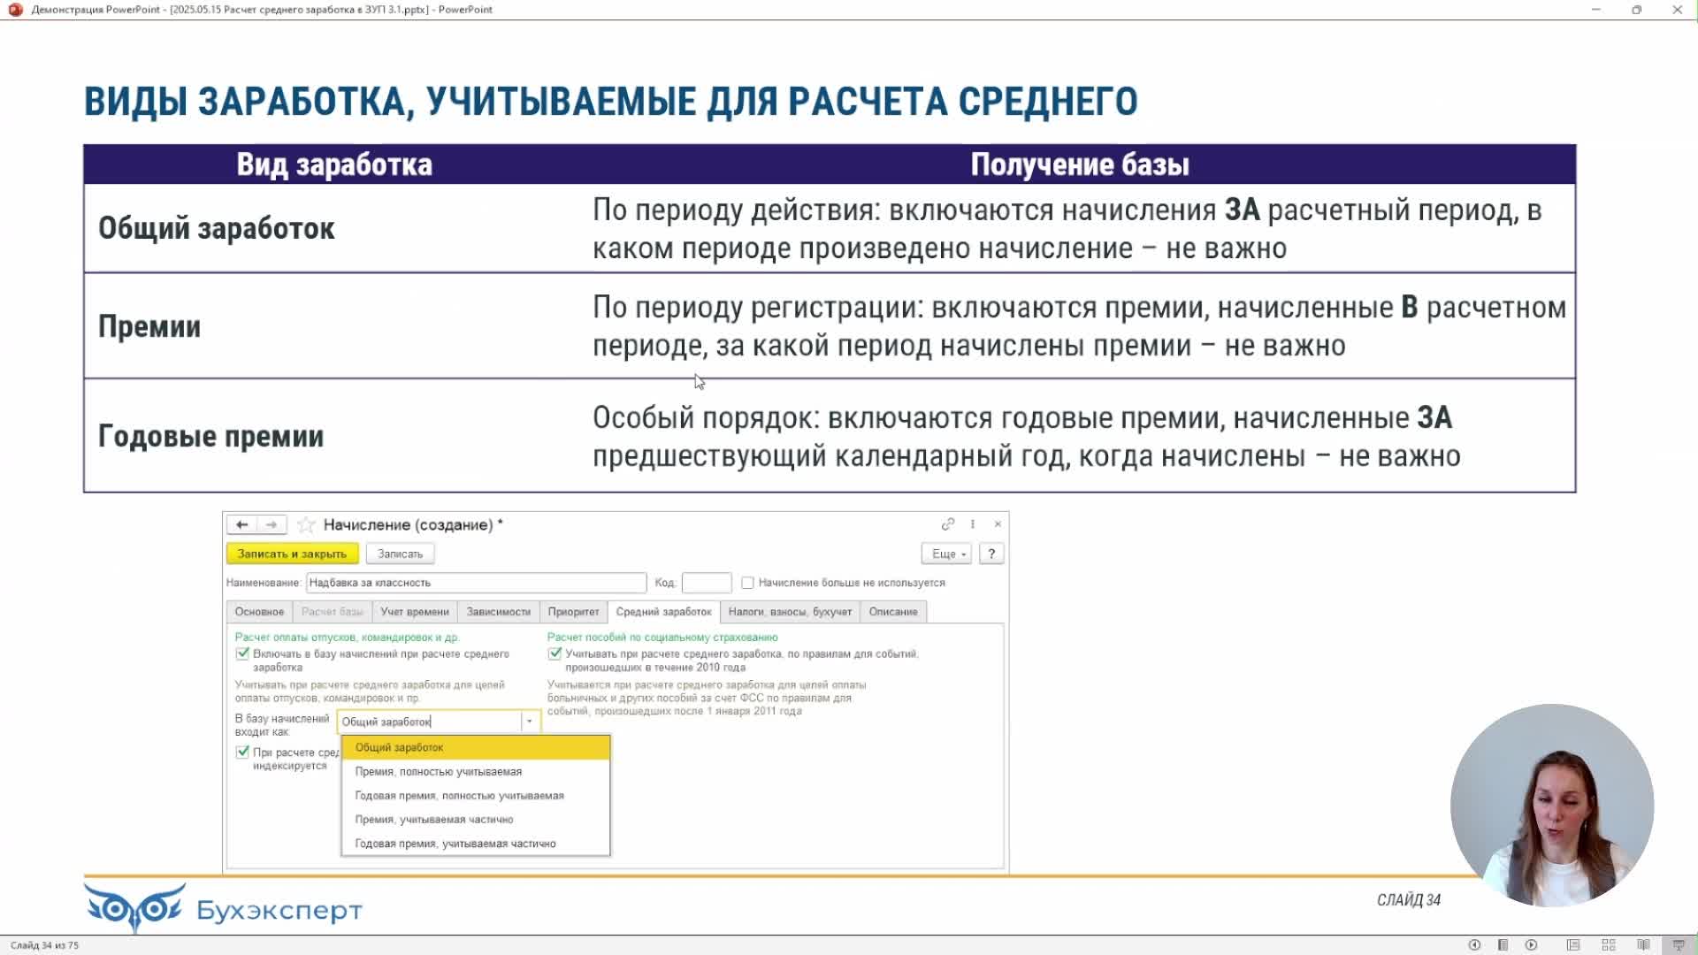Image resolution: width=1698 pixels, height=955 pixels.
Task: Switch to Normal view icon
Action: pyautogui.click(x=1573, y=945)
